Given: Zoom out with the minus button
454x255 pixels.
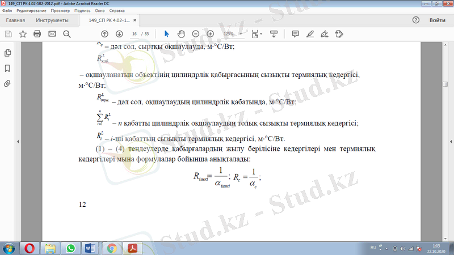Looking at the screenshot, I should (195, 33).
